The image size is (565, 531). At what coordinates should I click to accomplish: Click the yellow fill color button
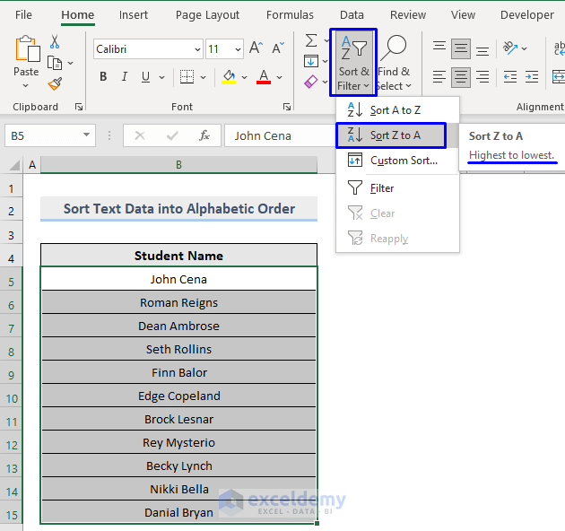(230, 77)
